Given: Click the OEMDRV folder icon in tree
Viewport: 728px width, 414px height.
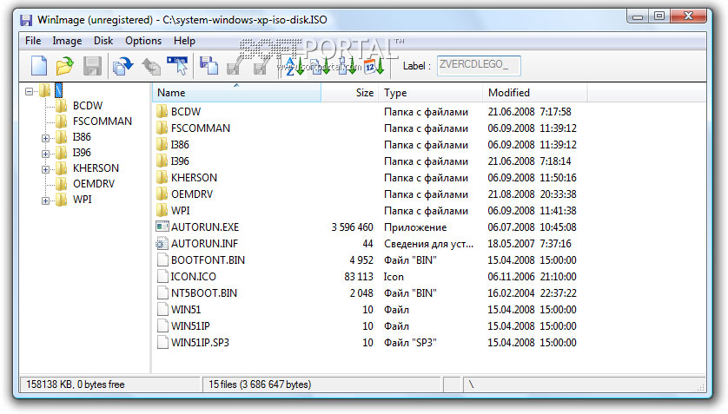Looking at the screenshot, I should (62, 184).
